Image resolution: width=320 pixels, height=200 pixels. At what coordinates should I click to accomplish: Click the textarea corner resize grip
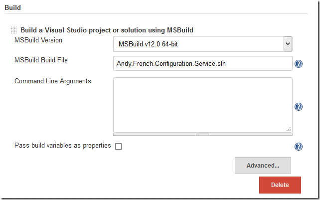coord(289,129)
